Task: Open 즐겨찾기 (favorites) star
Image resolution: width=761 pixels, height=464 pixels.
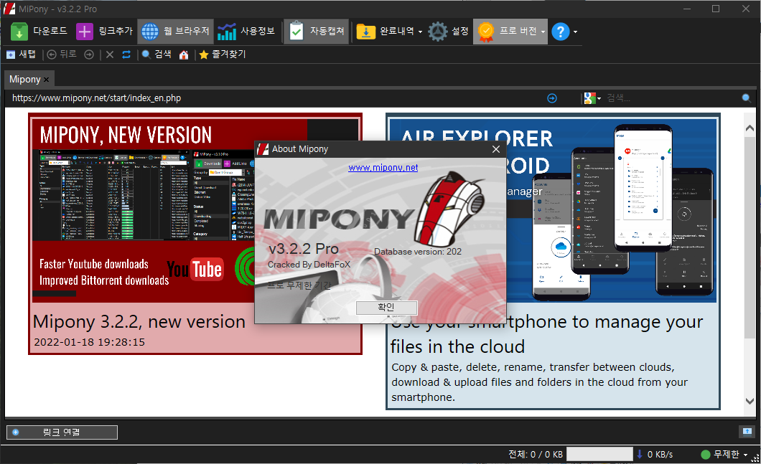Action: [x=223, y=55]
